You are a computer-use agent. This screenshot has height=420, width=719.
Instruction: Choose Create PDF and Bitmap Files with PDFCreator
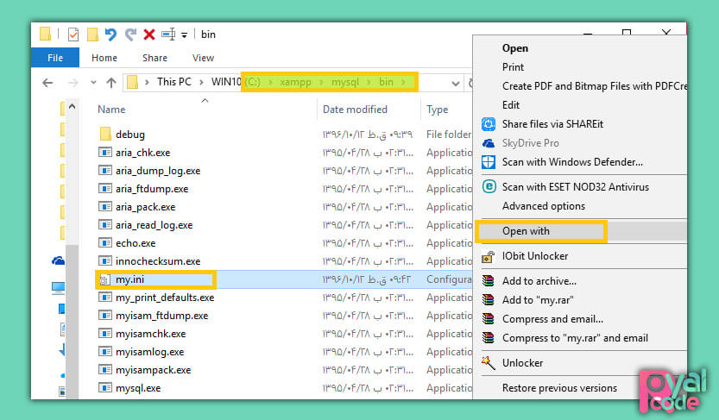tap(594, 86)
